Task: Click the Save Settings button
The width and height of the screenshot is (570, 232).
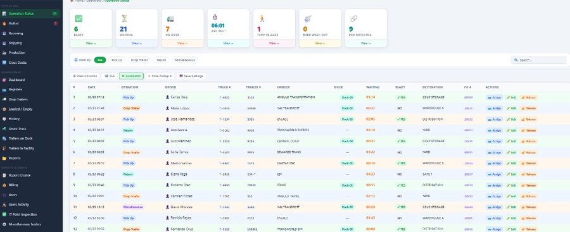Action: point(191,76)
